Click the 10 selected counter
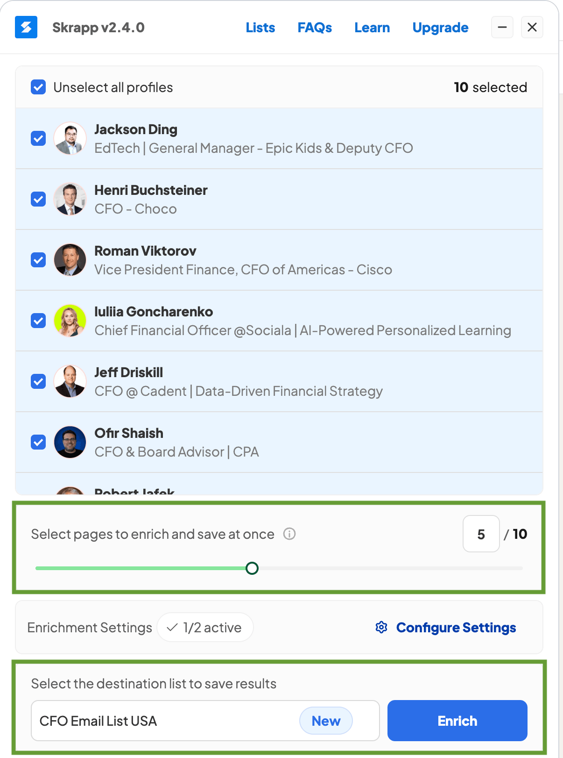The height and width of the screenshot is (758, 563). click(x=490, y=87)
